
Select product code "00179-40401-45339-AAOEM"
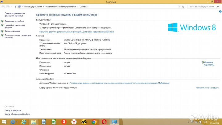(64, 88)
